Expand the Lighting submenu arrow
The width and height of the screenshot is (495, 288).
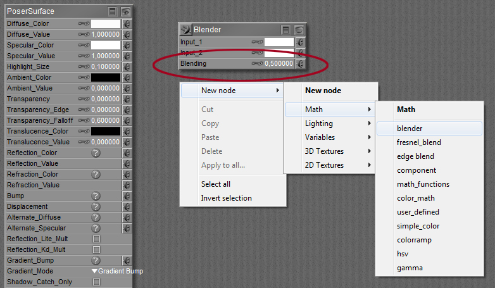(370, 123)
